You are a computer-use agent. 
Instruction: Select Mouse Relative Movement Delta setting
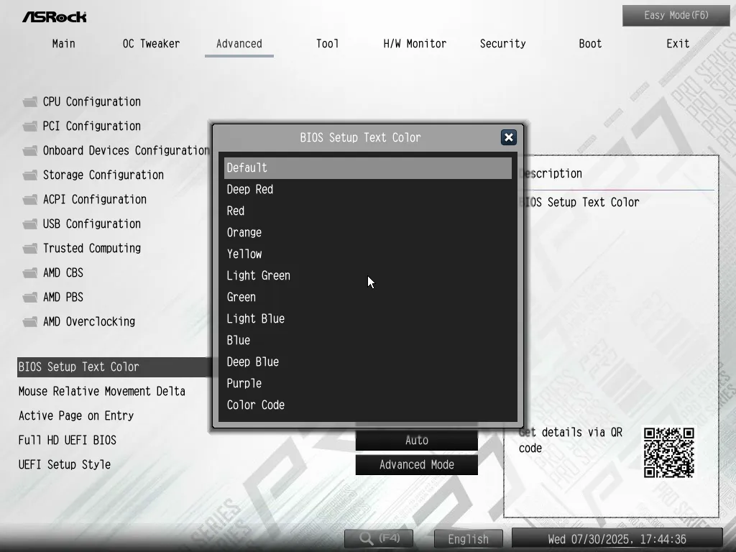tap(102, 392)
